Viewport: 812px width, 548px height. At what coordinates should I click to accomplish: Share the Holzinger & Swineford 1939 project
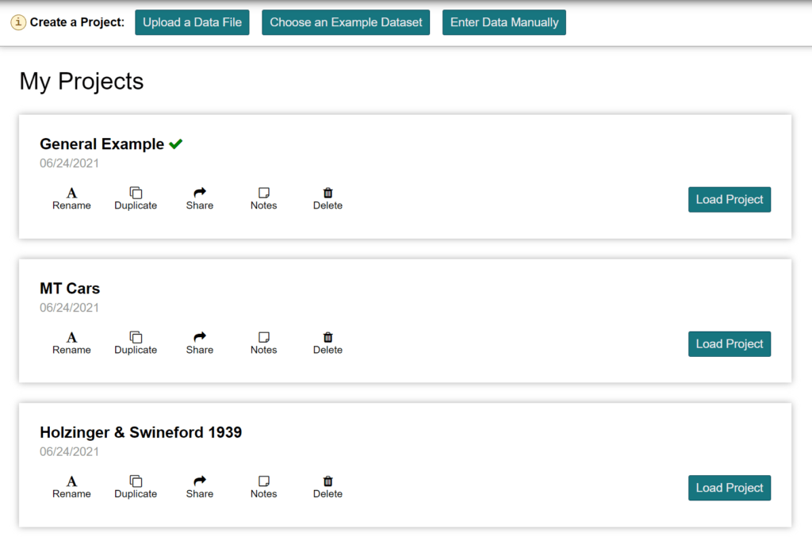(200, 487)
